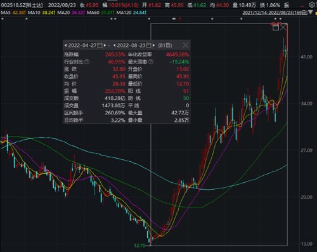Select the 涨跌幅 value 249.33%

pyautogui.click(x=115, y=55)
